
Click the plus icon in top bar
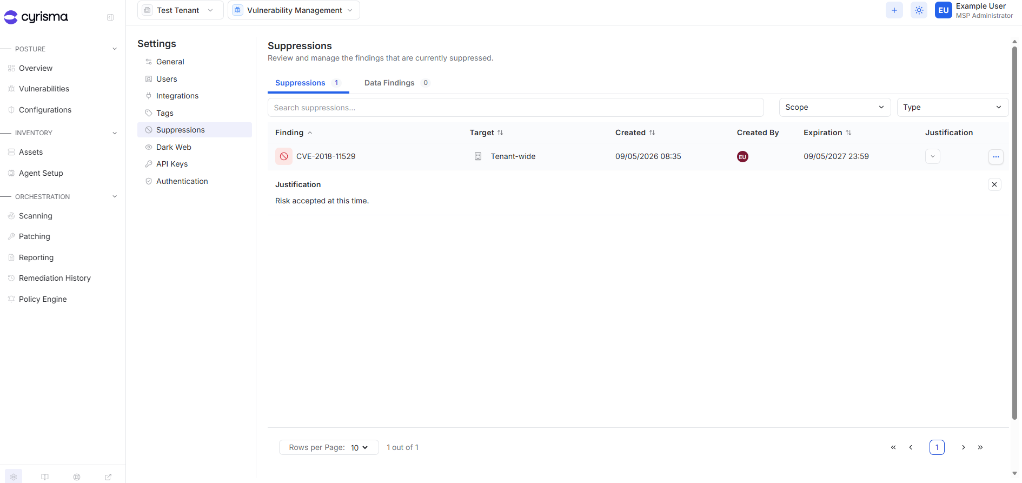(x=894, y=10)
